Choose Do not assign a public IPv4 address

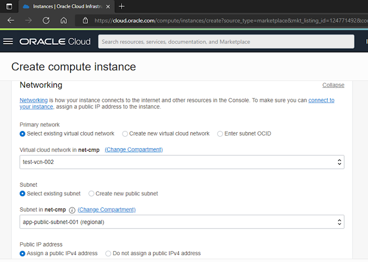(x=108, y=253)
